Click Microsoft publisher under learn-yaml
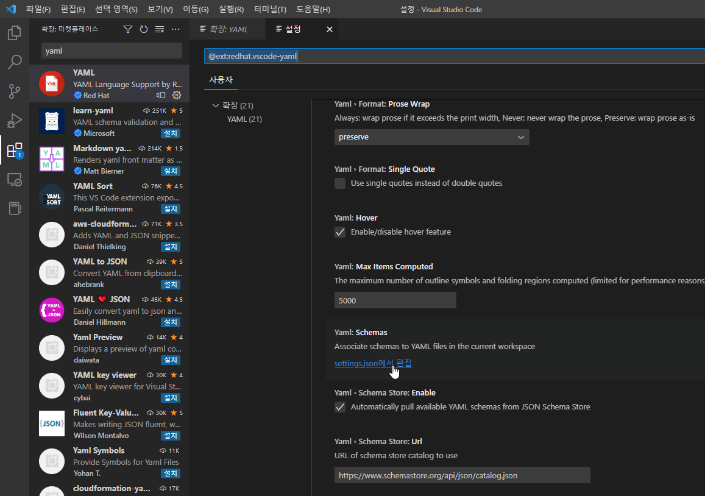Viewport: 705px width, 496px height. 99,133
